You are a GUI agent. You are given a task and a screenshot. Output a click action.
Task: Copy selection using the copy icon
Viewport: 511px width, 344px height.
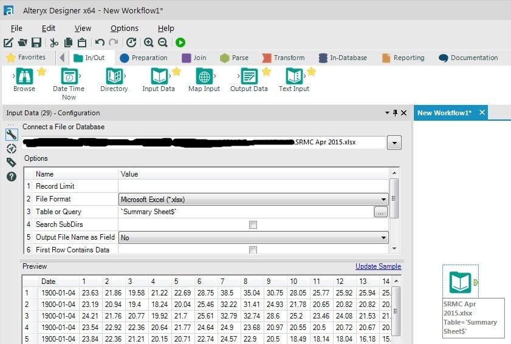(x=69, y=42)
